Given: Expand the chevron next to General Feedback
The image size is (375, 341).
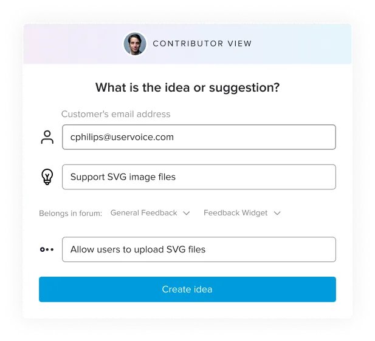Looking at the screenshot, I should coord(187,213).
